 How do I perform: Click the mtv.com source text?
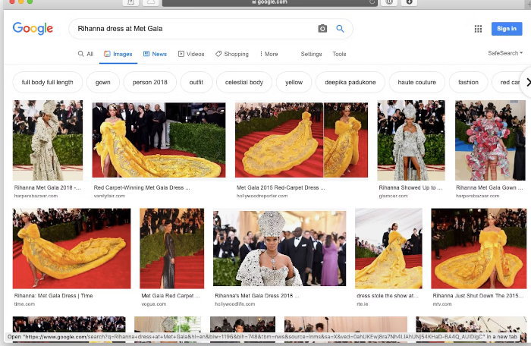pos(442,304)
